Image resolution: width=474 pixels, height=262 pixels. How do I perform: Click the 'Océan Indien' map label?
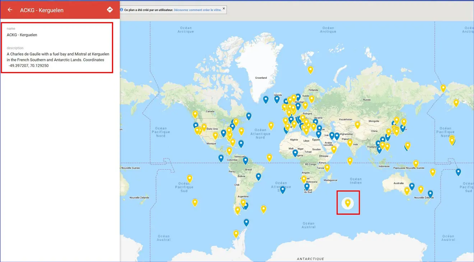point(356,181)
